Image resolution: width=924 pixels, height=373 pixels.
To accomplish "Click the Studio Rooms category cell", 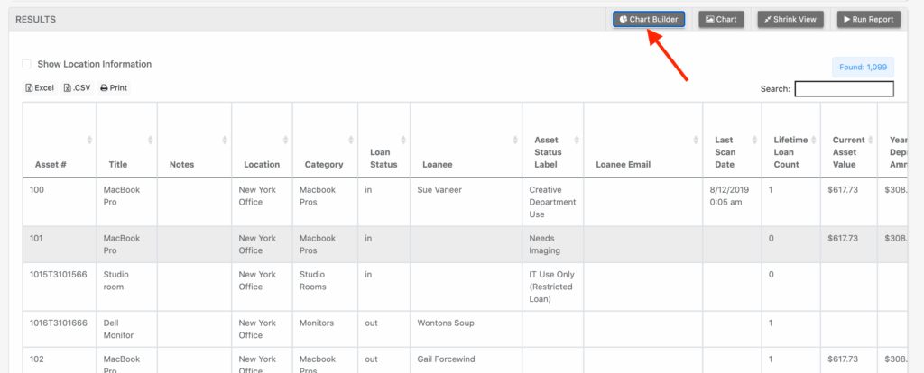I will pyautogui.click(x=325, y=287).
